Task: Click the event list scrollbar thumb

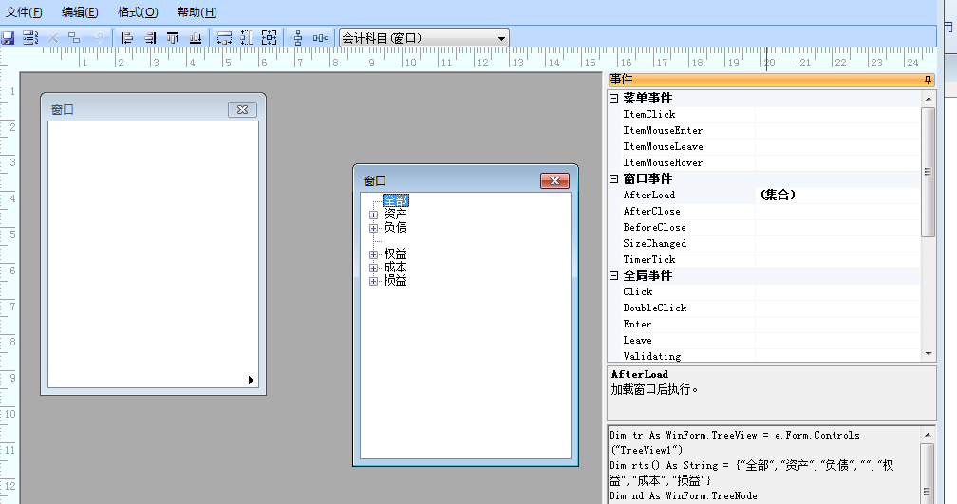Action: coord(928,172)
